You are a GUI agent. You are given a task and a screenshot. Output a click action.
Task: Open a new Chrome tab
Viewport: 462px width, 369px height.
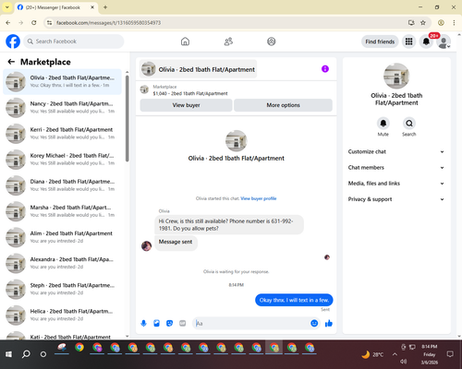click(x=105, y=7)
